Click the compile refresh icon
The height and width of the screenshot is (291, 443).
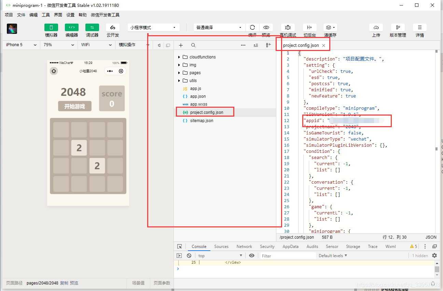pyautogui.click(x=252, y=27)
